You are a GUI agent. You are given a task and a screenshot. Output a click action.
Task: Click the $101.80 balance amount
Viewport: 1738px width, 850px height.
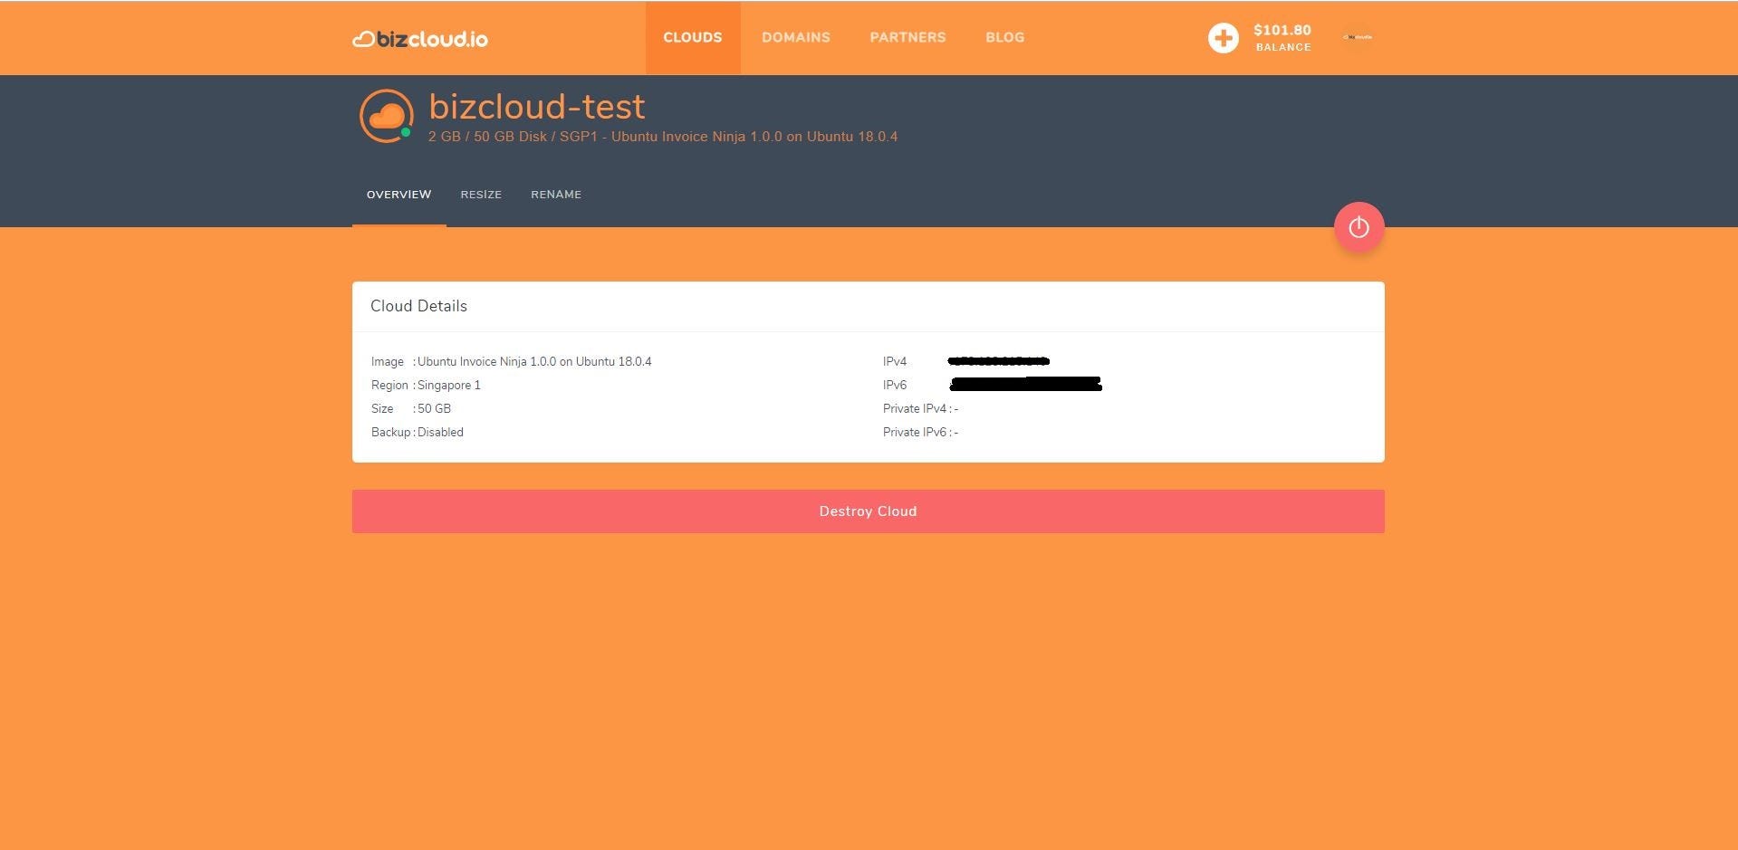coord(1282,30)
